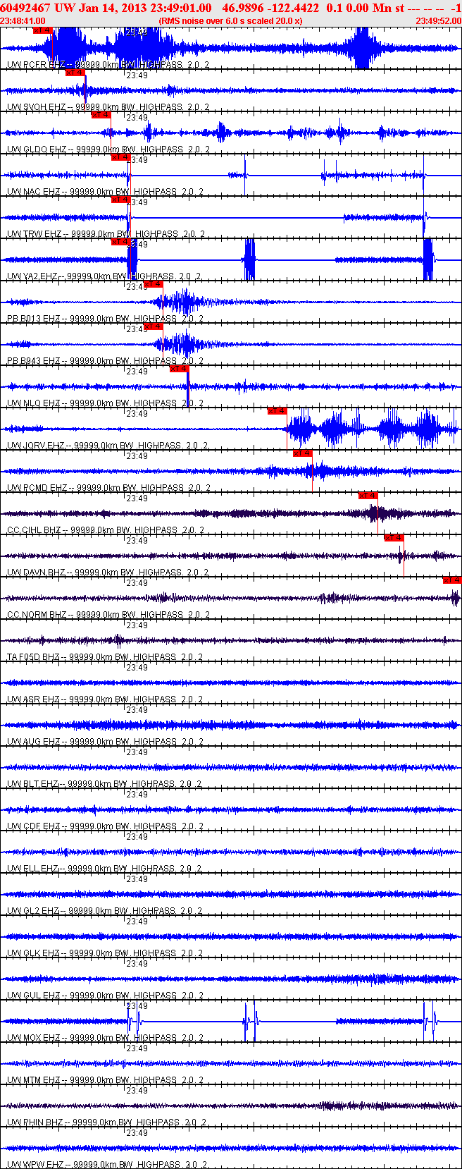The width and height of the screenshot is (462, 1169).
Task: Select the red pick flag on SVOH trace
Action: point(75,73)
